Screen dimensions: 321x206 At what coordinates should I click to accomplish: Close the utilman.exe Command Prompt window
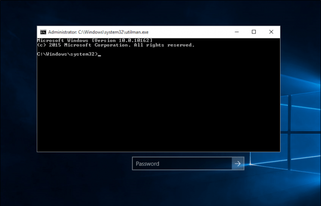(271, 32)
